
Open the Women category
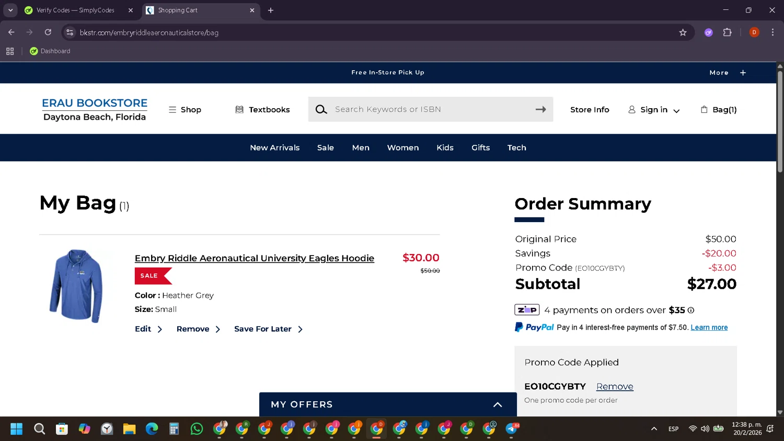coord(403,148)
